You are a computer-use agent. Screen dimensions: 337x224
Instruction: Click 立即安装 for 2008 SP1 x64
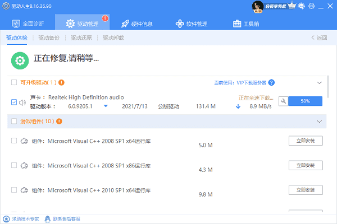point(306,141)
